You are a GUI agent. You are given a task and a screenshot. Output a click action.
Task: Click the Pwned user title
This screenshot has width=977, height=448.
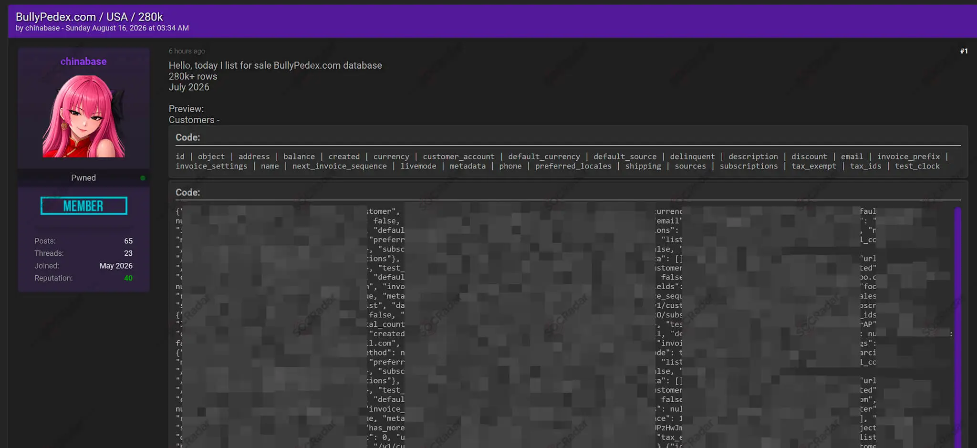[x=83, y=178]
